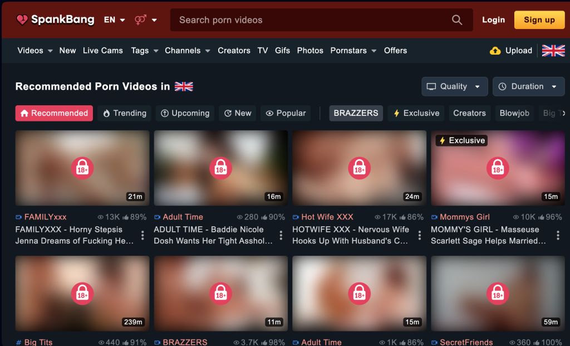Open the Duration filter dropdown
The width and height of the screenshot is (570, 346).
point(528,86)
